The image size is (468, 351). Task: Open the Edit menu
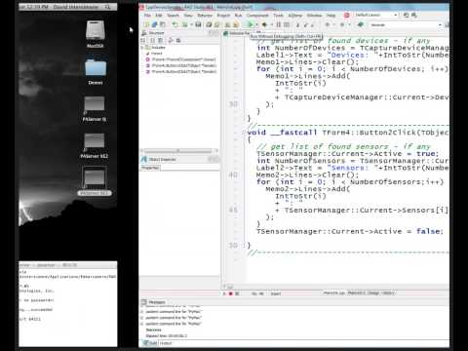point(159,16)
